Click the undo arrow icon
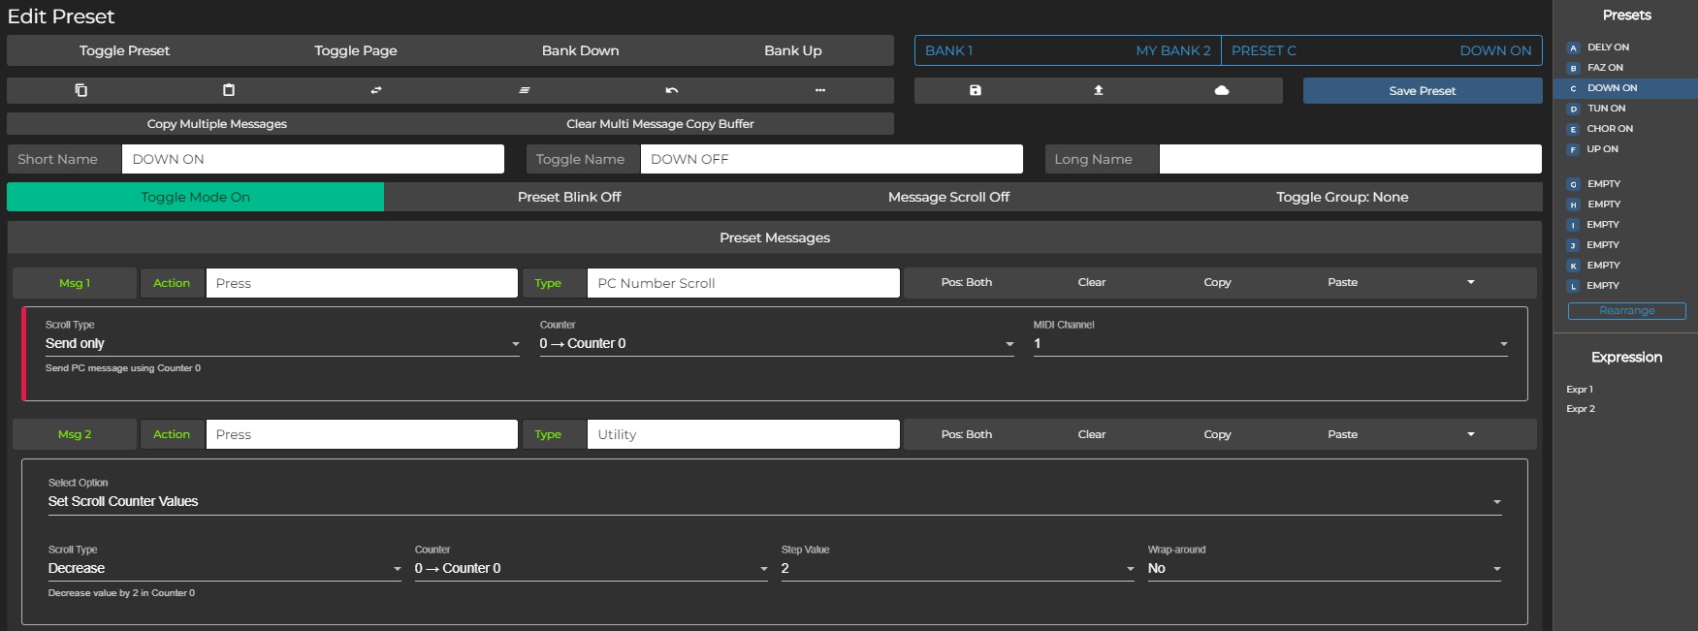Viewport: 1698px width, 631px height. (x=672, y=90)
